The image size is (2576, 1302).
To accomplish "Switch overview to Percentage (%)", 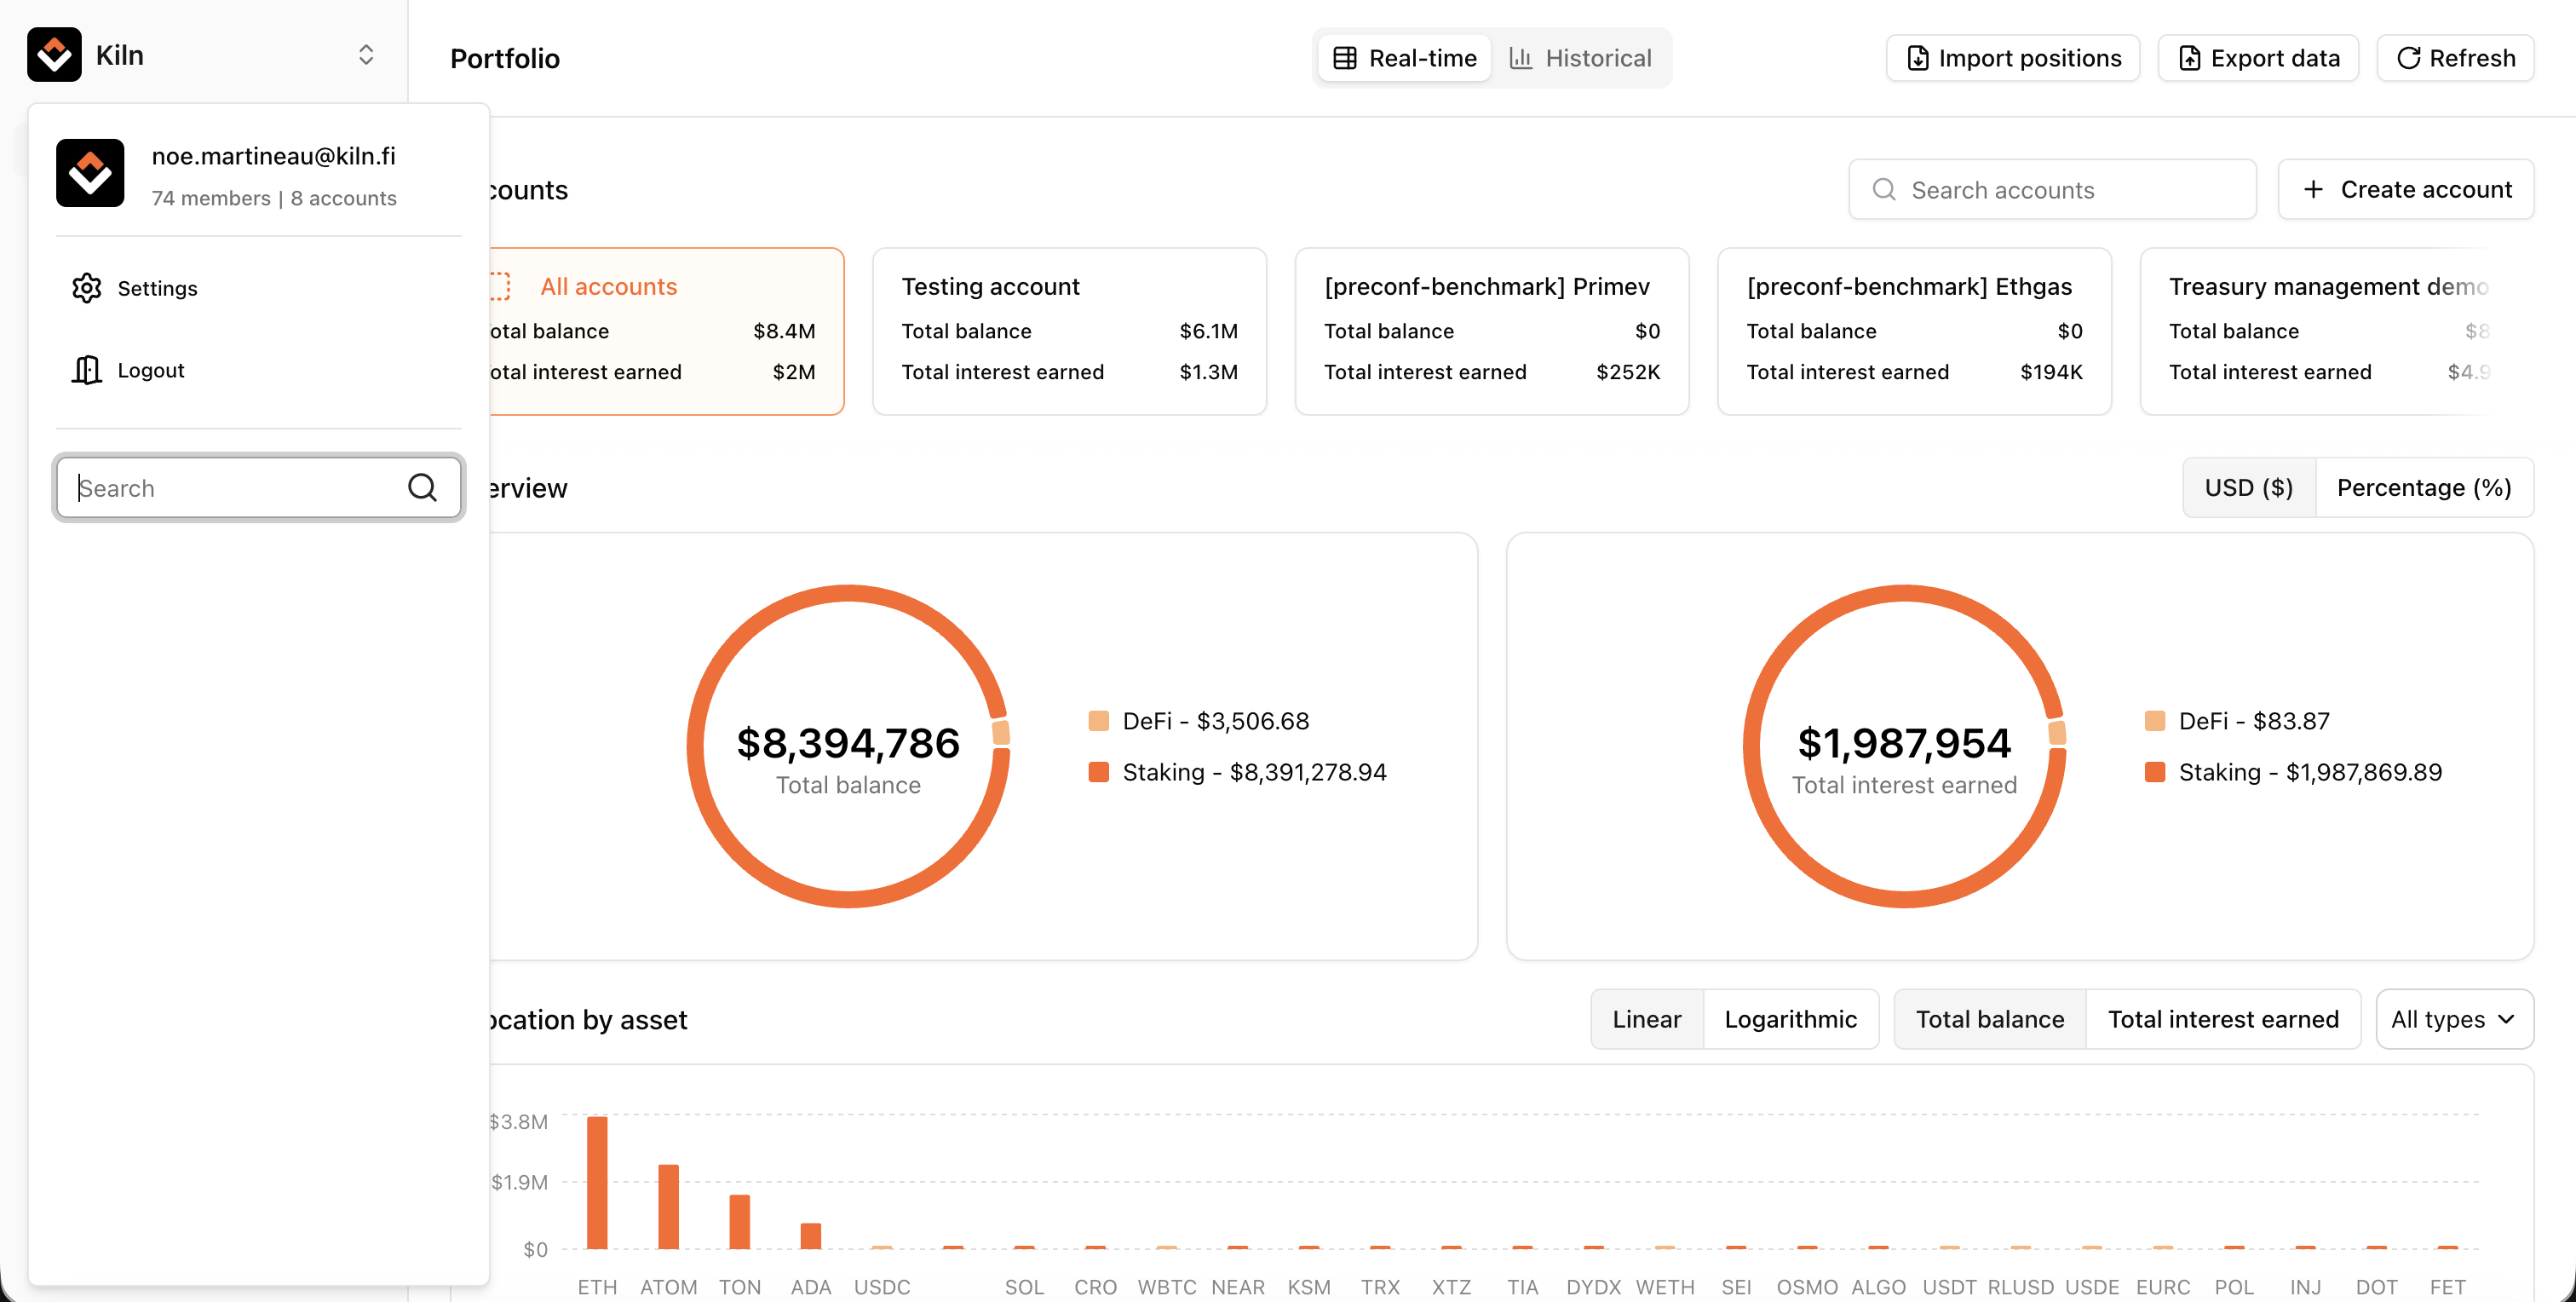I will click(2423, 488).
